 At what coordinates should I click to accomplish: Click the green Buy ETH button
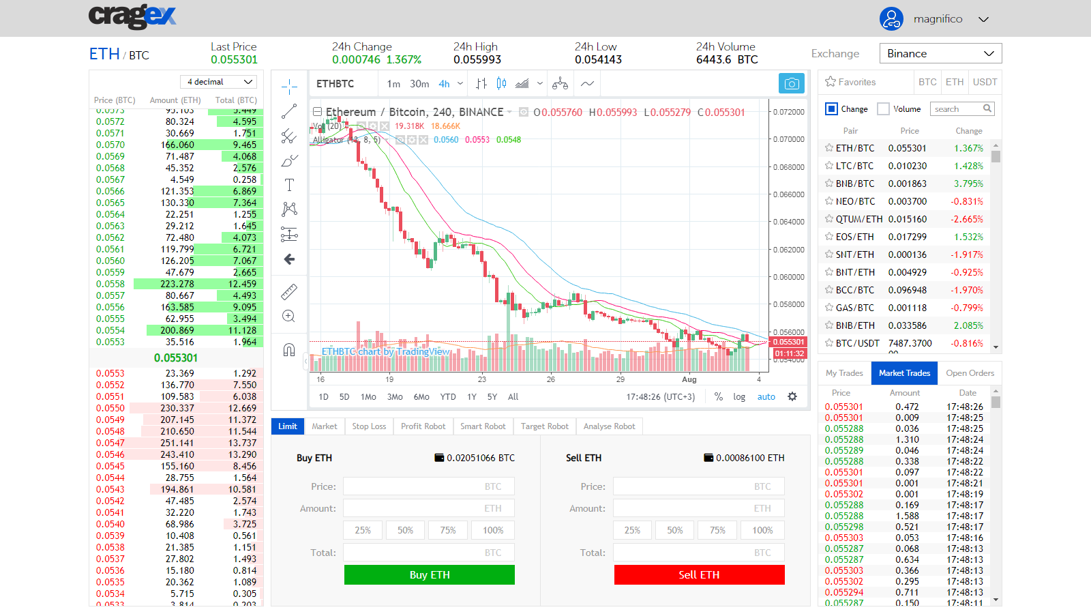(x=430, y=575)
